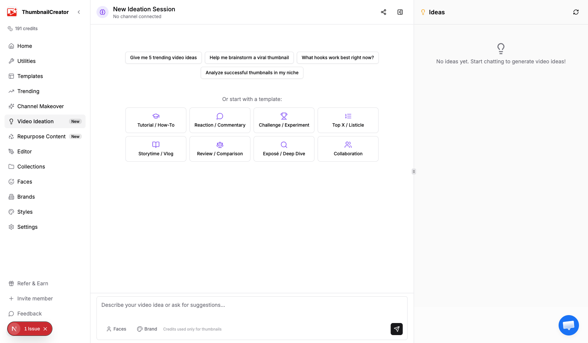The height and width of the screenshot is (343, 588).
Task: Send the message with the paper plane icon
Action: (396, 329)
